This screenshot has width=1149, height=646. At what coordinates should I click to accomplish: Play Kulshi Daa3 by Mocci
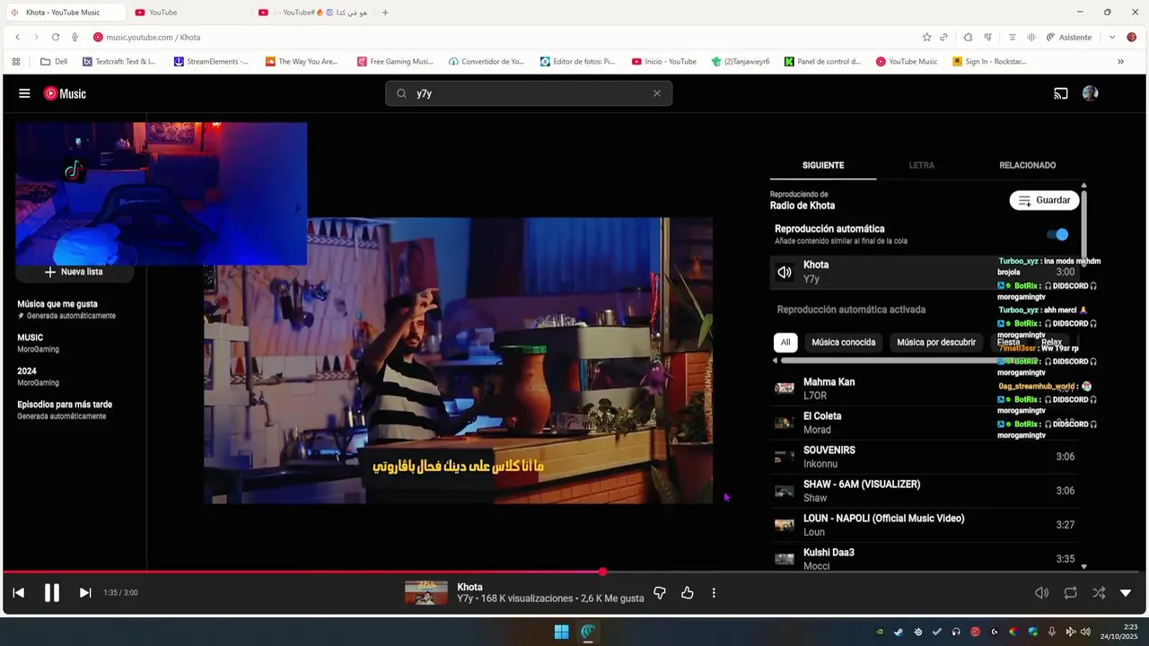point(925,558)
